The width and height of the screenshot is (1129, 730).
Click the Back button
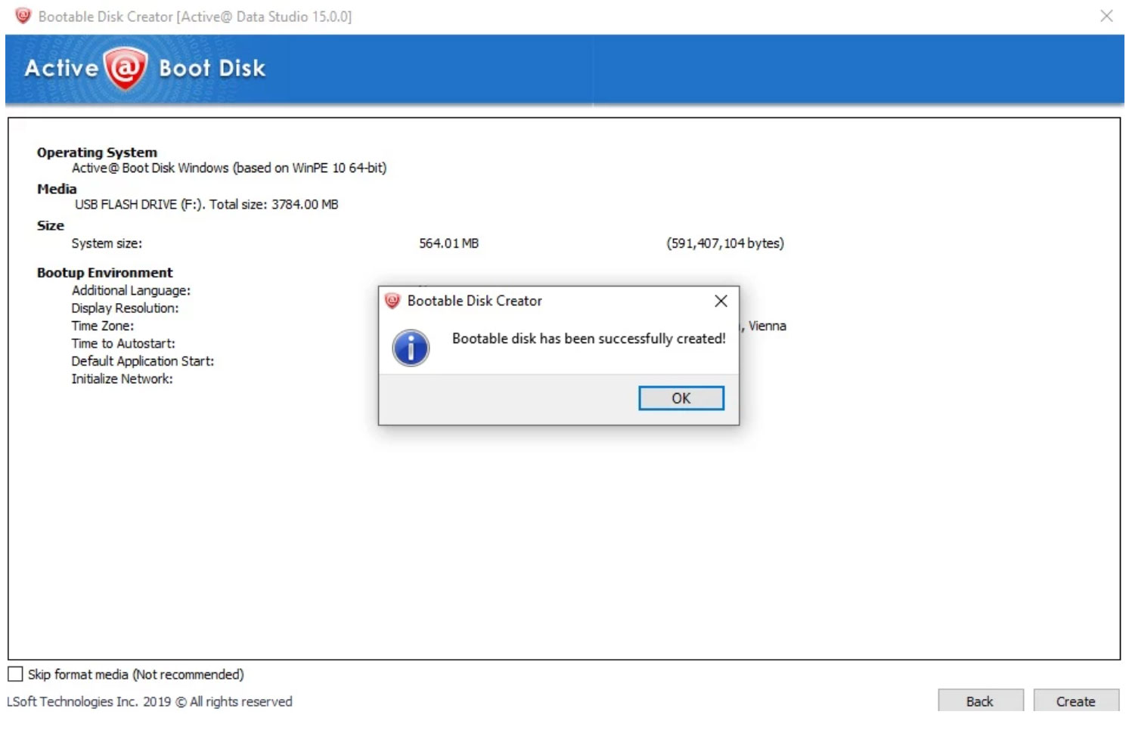point(980,701)
